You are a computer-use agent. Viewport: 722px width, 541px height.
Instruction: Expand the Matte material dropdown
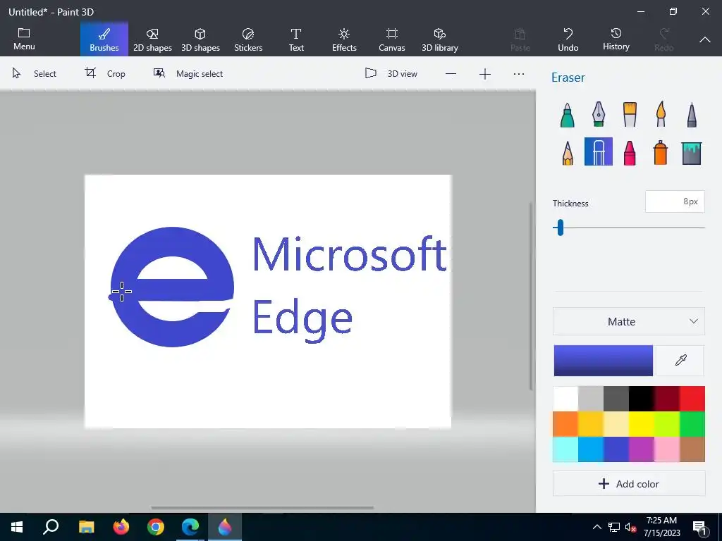tap(628, 321)
